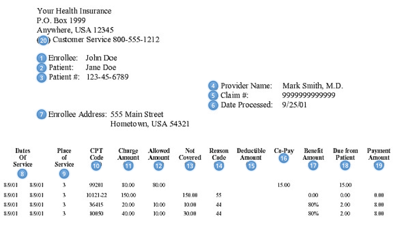Click marker 3 next to Patient #
Viewport: 393px width, 225px height.
[x=42, y=78]
